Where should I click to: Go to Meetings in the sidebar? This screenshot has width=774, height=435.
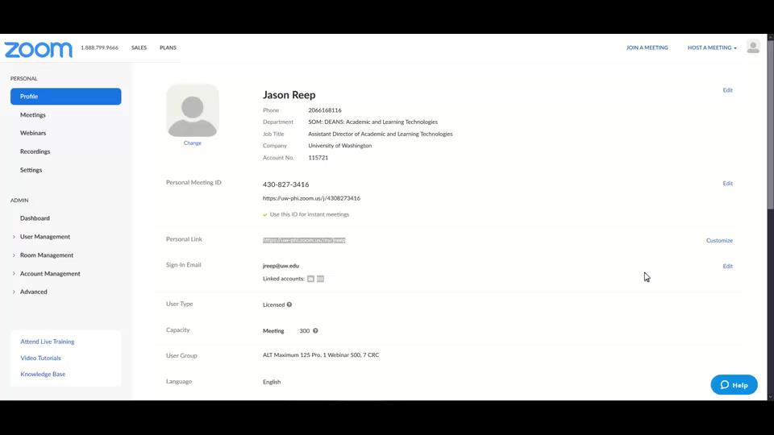click(33, 115)
